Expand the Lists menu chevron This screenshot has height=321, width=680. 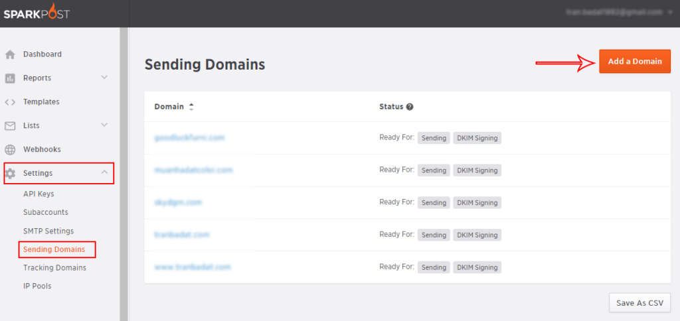point(104,125)
